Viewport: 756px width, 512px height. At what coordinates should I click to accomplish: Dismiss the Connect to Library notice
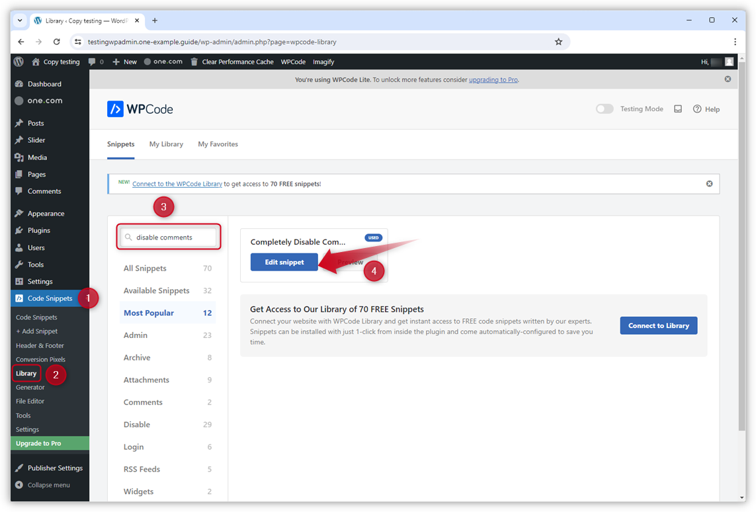tap(709, 184)
